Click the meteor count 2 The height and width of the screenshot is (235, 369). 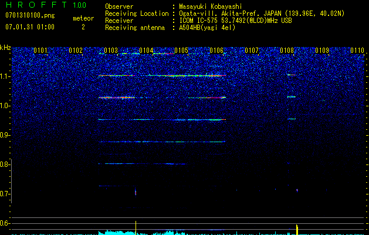(83, 27)
